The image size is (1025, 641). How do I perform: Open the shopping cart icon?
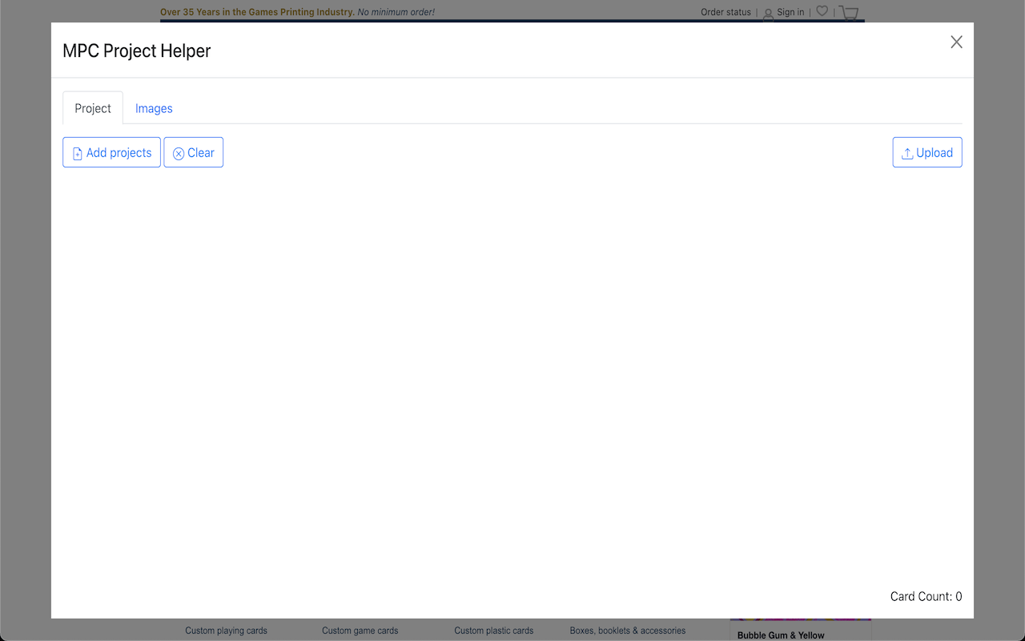[x=849, y=13]
